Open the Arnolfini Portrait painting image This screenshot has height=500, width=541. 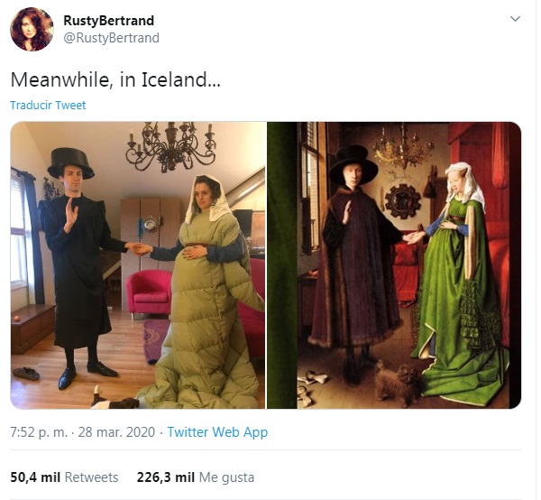394,265
